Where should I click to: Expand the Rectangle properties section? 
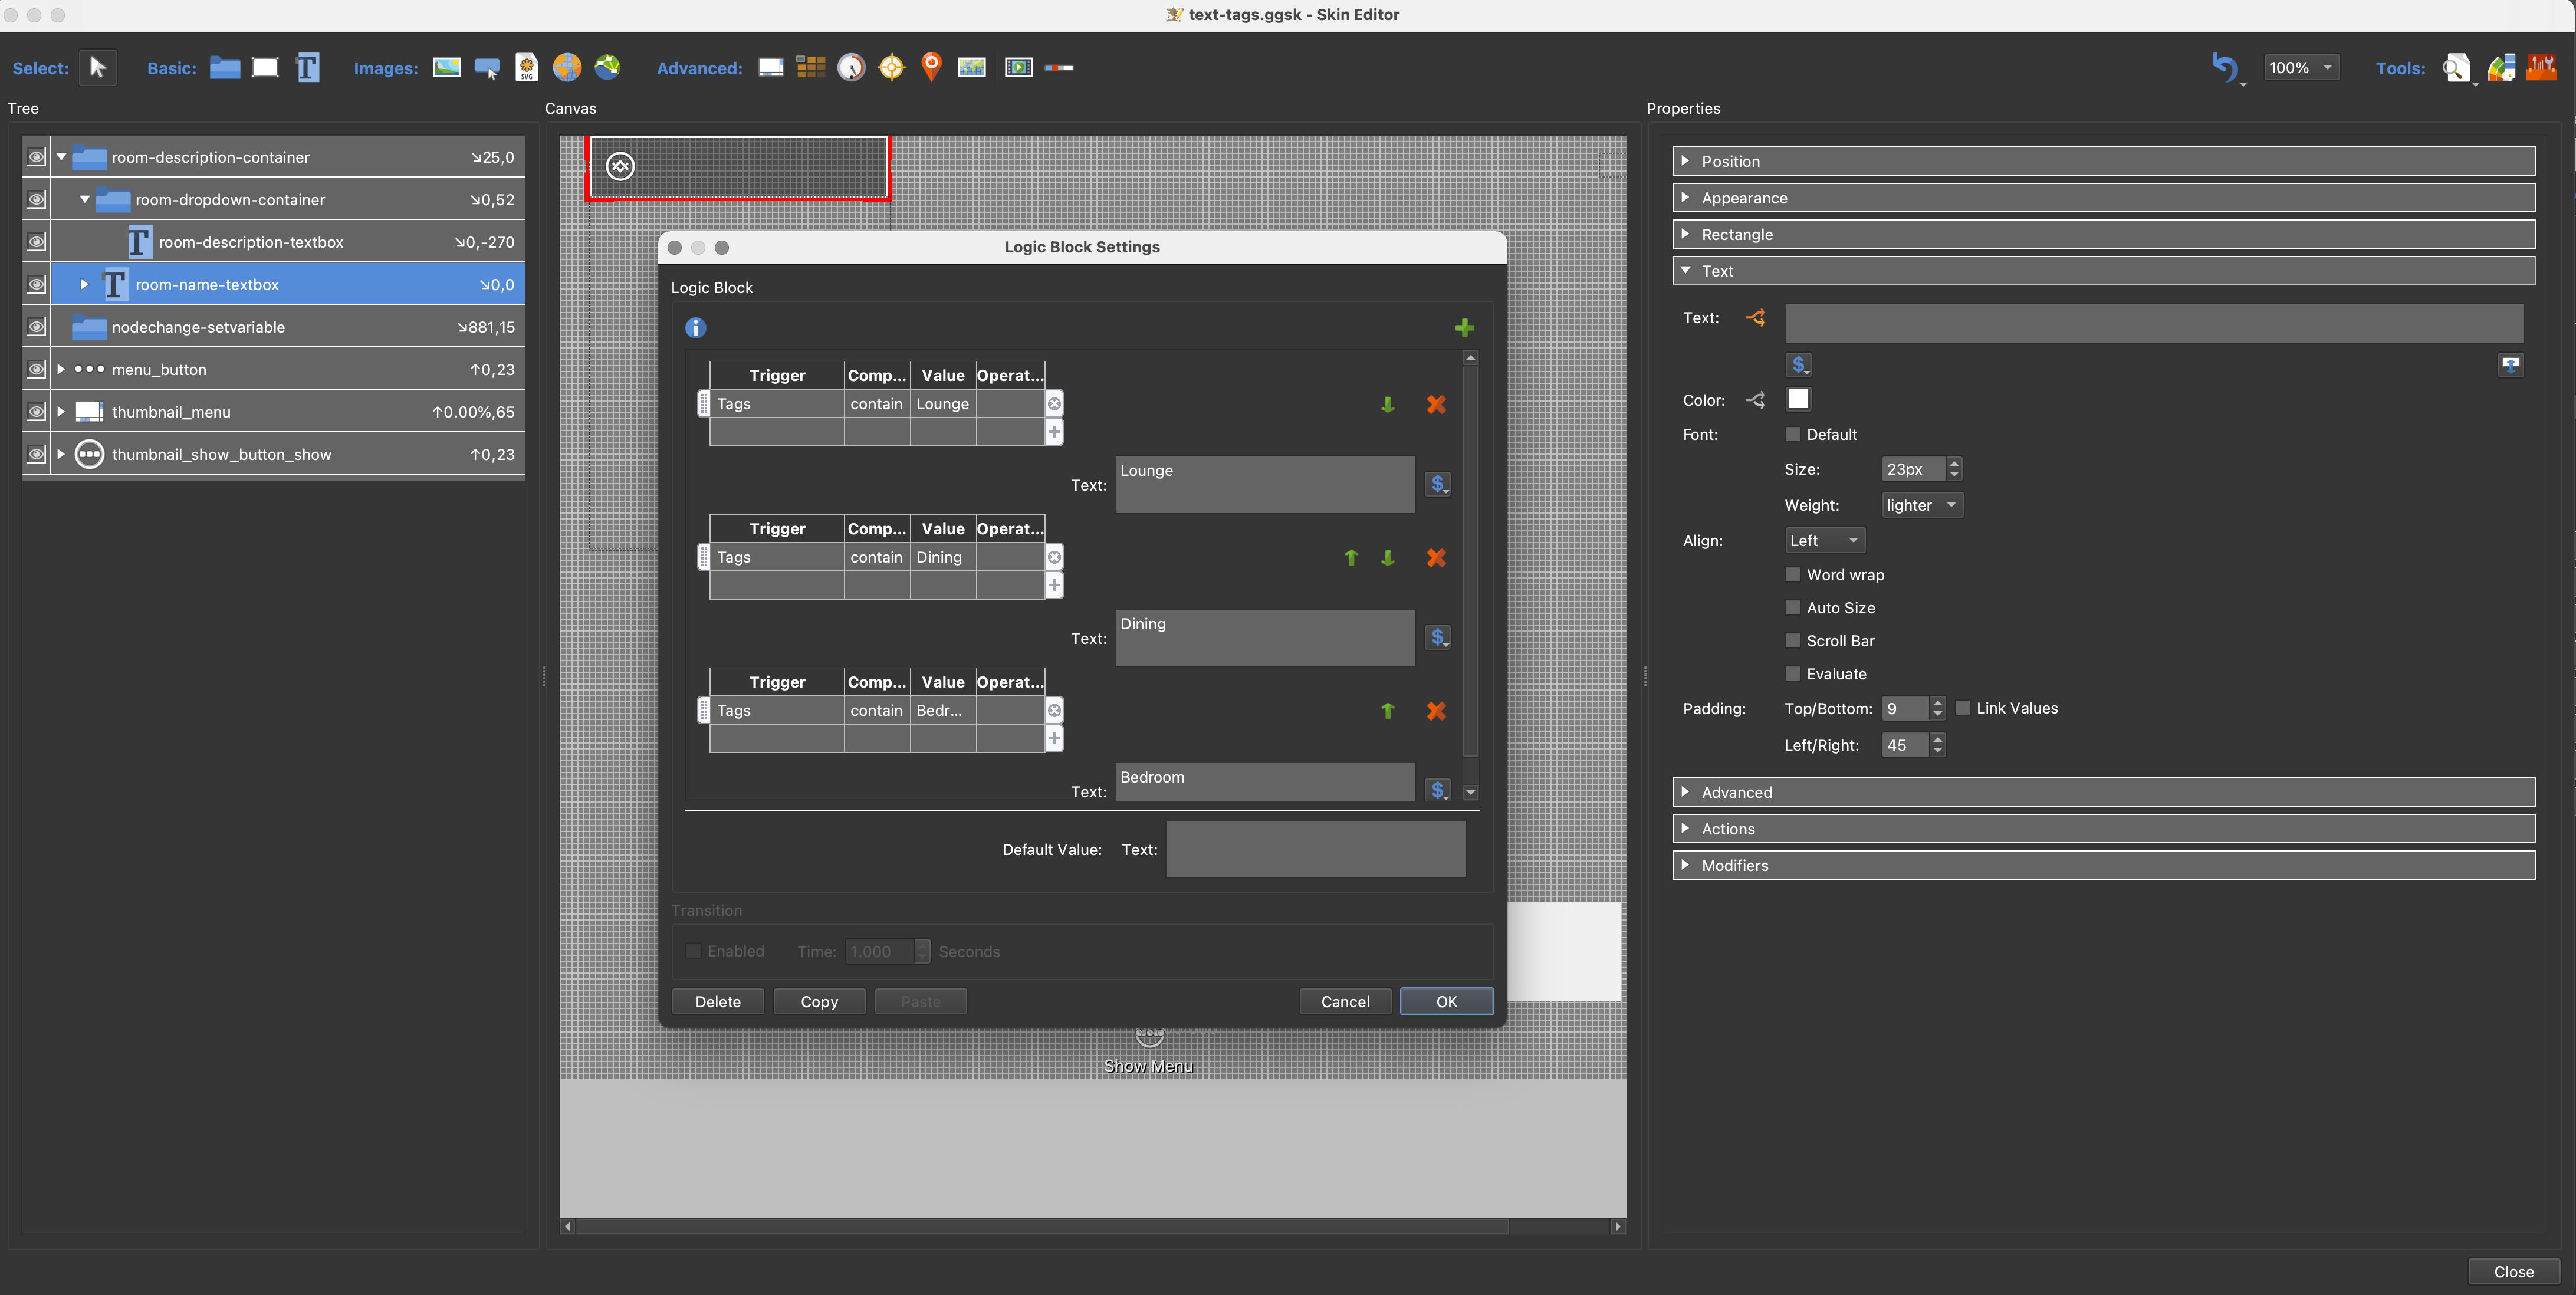coord(2103,234)
